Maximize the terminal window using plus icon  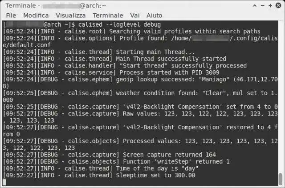coord(271,5)
